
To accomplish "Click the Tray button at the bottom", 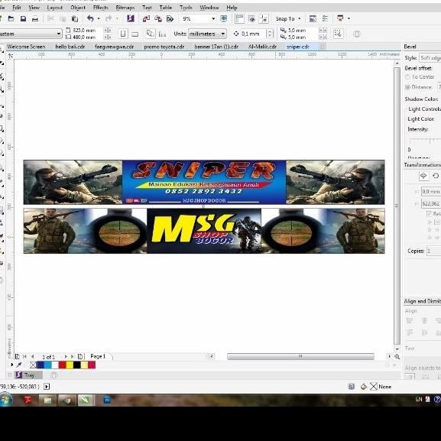I will coord(29,375).
